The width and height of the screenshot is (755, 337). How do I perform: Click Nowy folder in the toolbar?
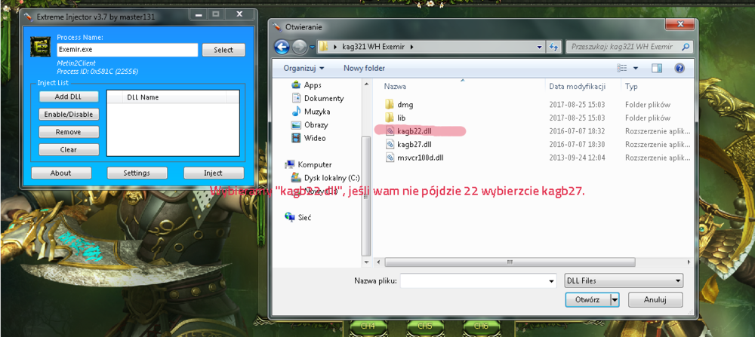point(364,69)
